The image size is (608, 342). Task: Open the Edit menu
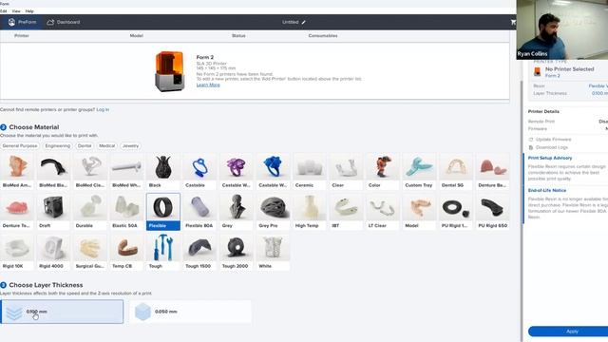click(x=3, y=11)
